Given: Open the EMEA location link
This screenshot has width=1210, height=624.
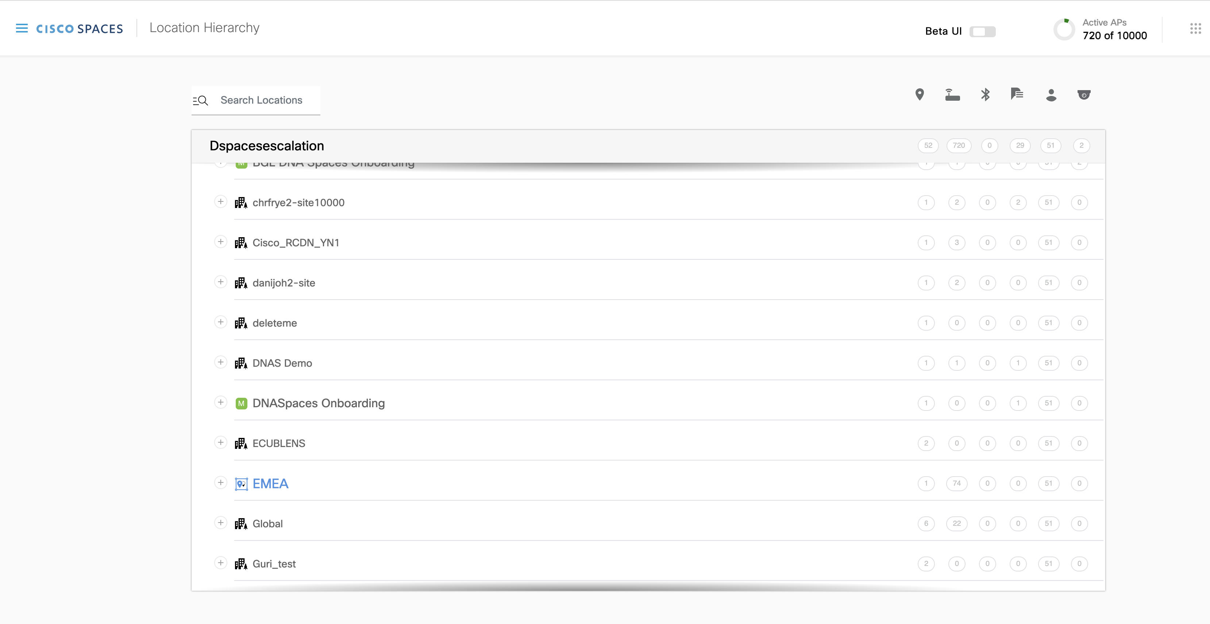Looking at the screenshot, I should pyautogui.click(x=270, y=484).
